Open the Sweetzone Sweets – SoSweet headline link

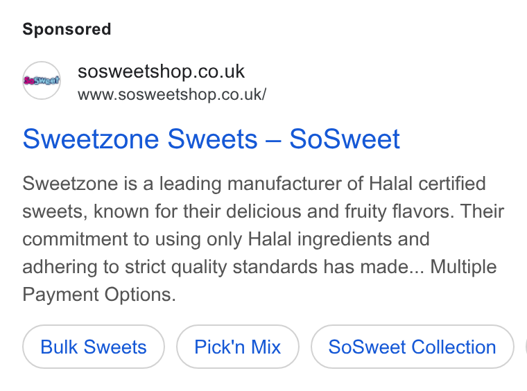click(x=211, y=139)
